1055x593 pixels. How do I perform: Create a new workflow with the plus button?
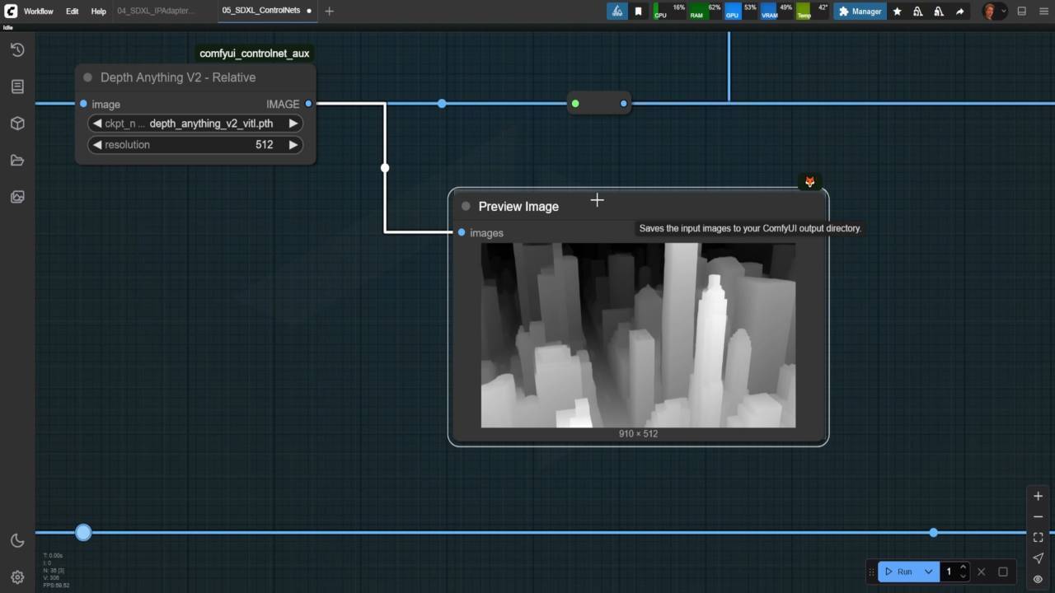point(329,12)
